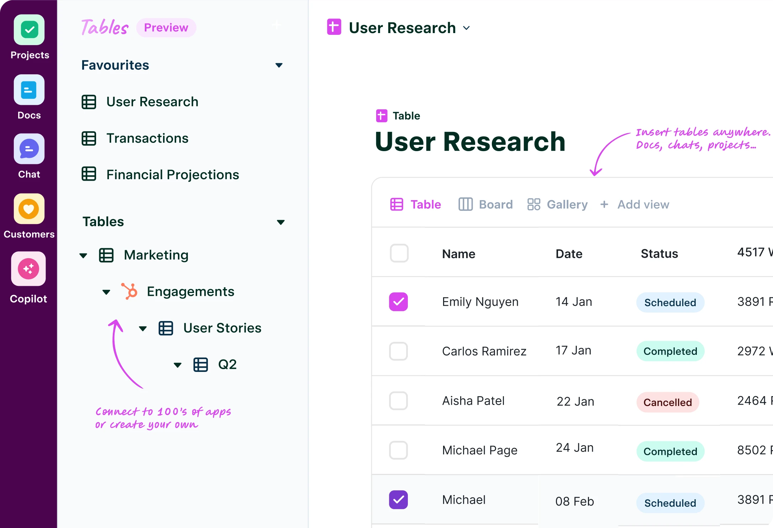
Task: Click the HubSpot Engagements icon
Action: point(130,292)
